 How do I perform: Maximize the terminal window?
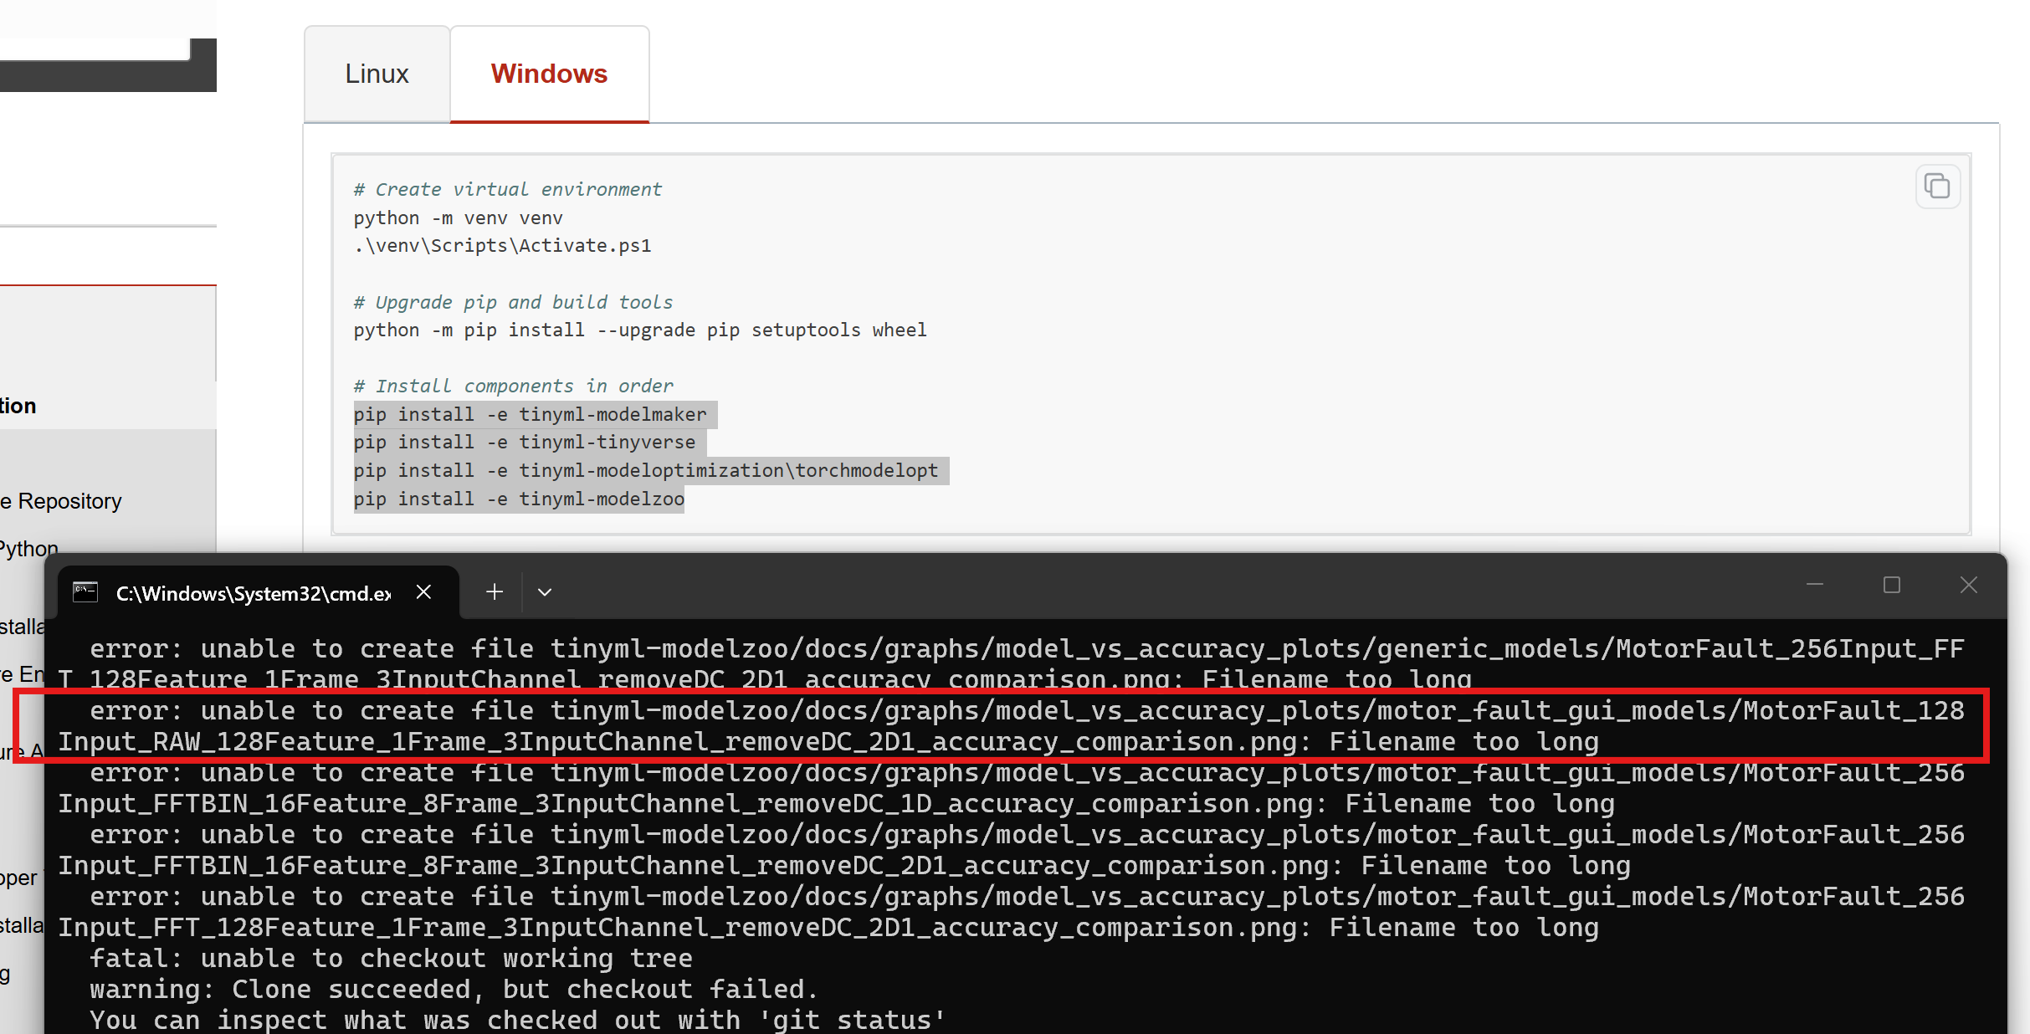tap(1892, 585)
